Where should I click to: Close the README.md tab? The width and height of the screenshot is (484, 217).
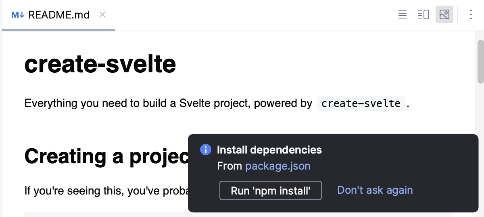(x=102, y=15)
